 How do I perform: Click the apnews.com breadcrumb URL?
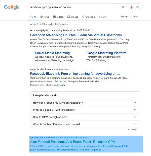pos(59,138)
